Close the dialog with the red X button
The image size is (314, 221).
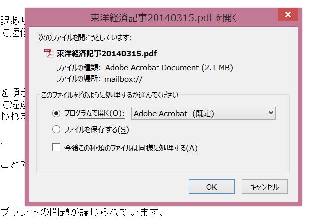[x=288, y=16]
